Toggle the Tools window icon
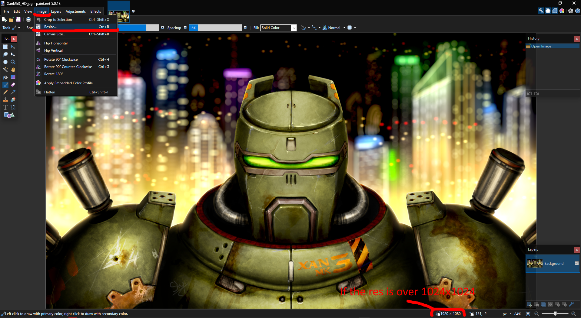Image resolution: width=581 pixels, height=318 pixels. pyautogui.click(x=541, y=11)
